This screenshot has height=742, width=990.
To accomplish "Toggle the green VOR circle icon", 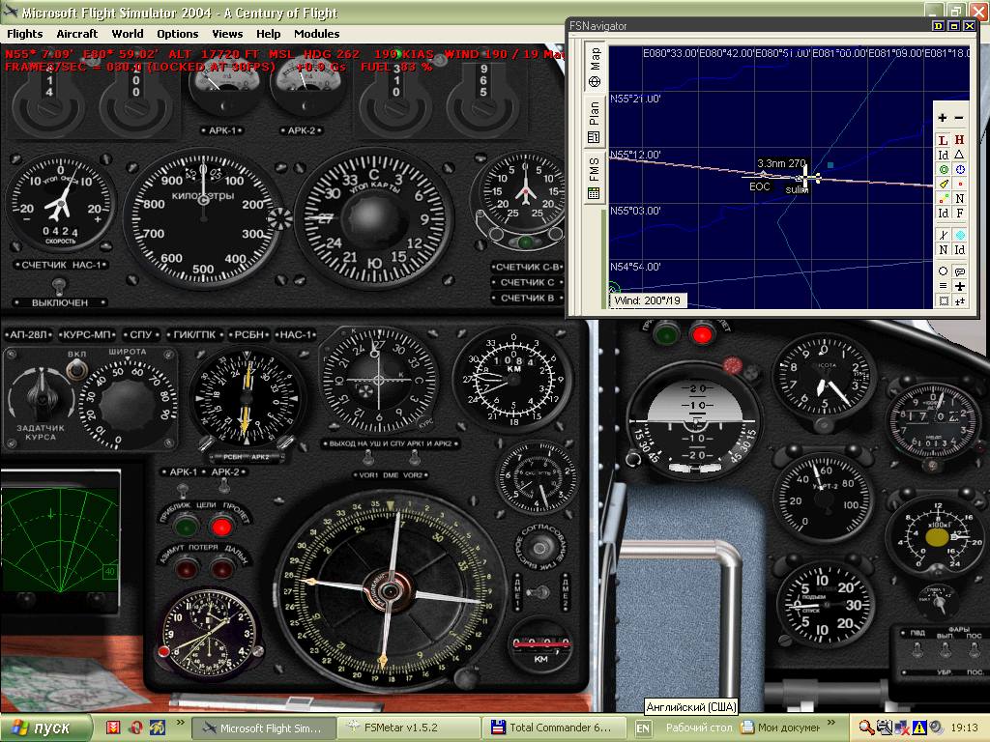I will pos(944,170).
